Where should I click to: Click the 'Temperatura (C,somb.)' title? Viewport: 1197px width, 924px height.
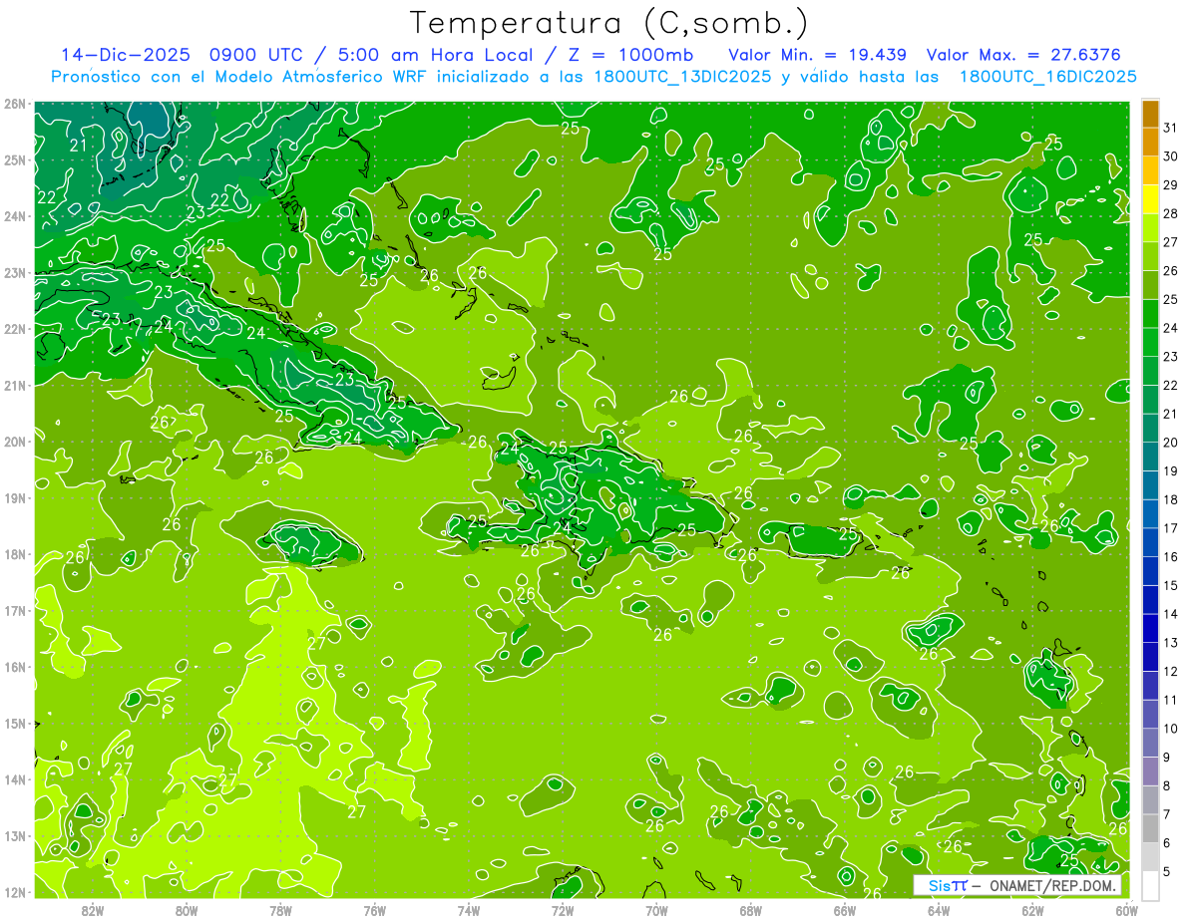pos(609,22)
